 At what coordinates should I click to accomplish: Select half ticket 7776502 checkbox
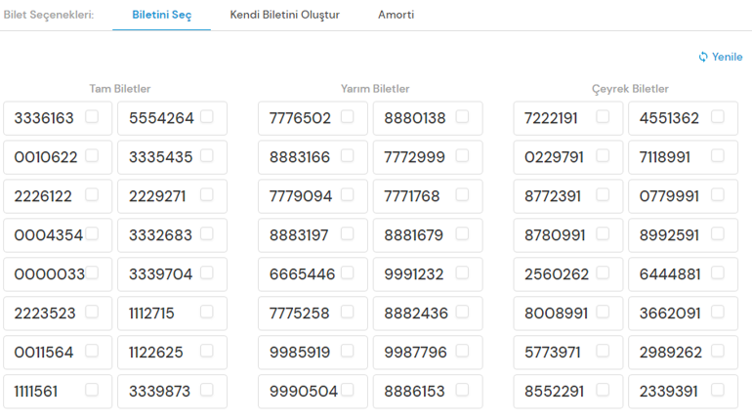[348, 116]
